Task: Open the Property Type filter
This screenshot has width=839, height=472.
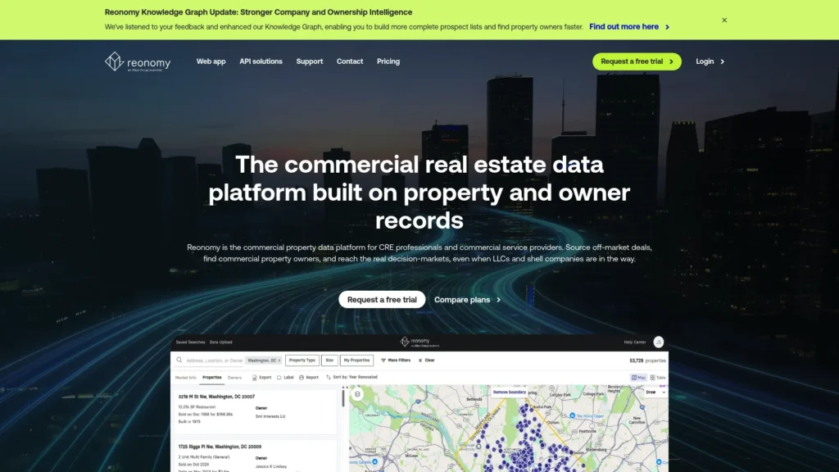Action: 302,361
